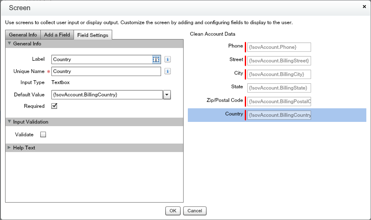Switch to the General Info tab
This screenshot has width=371, height=220.
pyautogui.click(x=23, y=35)
